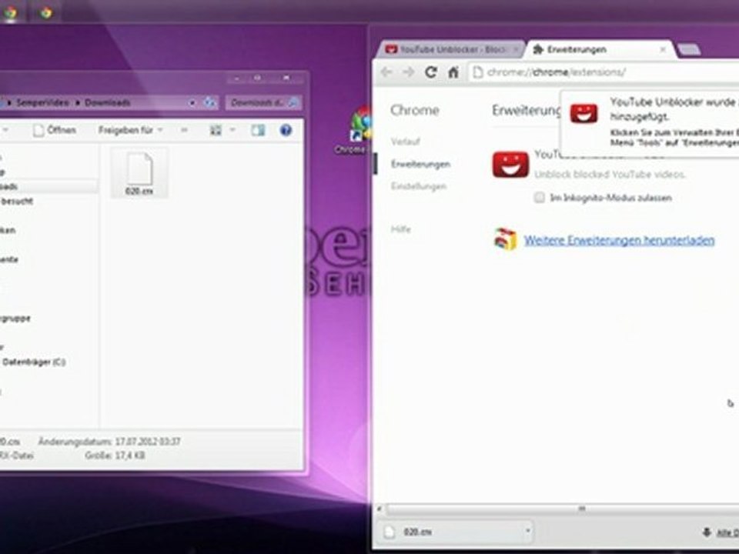The width and height of the screenshot is (739, 554).
Task: Click the 020.crx item in download bar
Action: point(455,532)
